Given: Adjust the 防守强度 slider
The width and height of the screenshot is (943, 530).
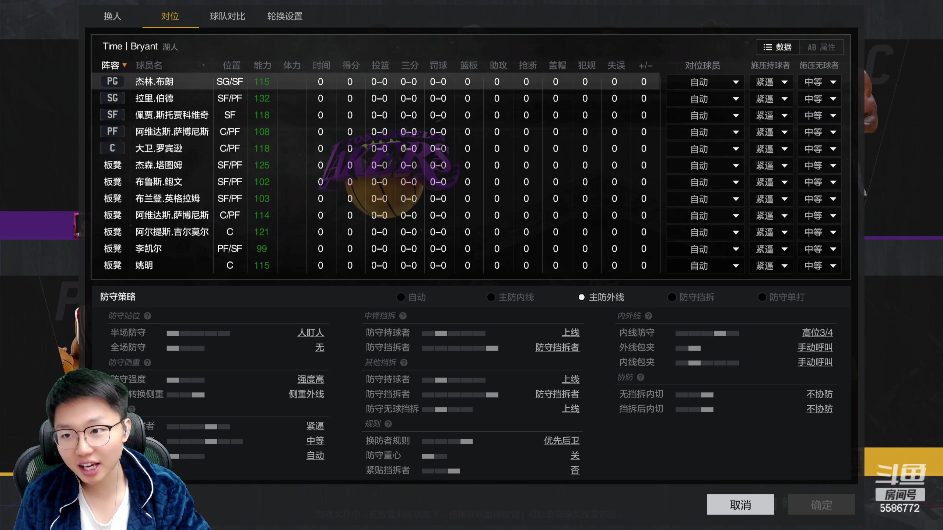Looking at the screenshot, I should (x=186, y=379).
